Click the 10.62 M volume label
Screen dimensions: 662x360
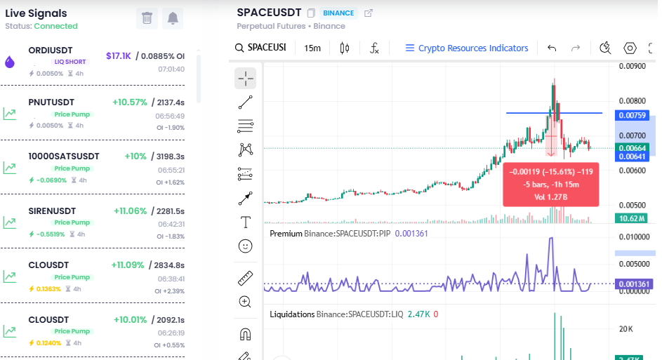[x=632, y=218]
